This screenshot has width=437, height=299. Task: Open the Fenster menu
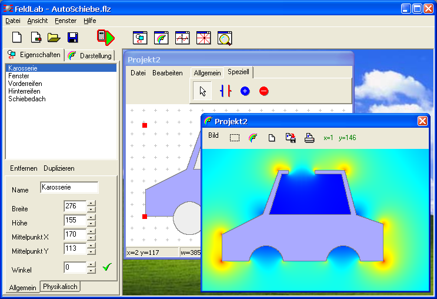tap(65, 21)
